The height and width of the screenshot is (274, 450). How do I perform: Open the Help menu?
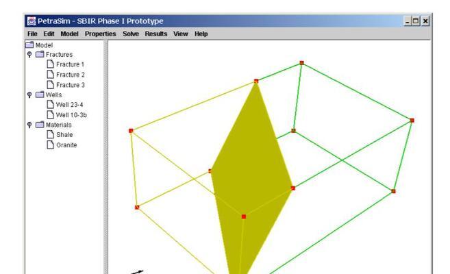(201, 34)
